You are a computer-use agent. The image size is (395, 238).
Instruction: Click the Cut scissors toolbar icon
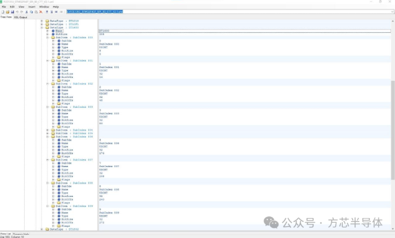(26, 12)
